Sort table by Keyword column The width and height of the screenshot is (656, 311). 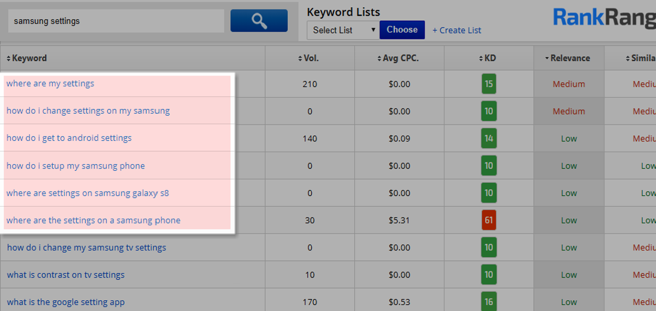[27, 58]
